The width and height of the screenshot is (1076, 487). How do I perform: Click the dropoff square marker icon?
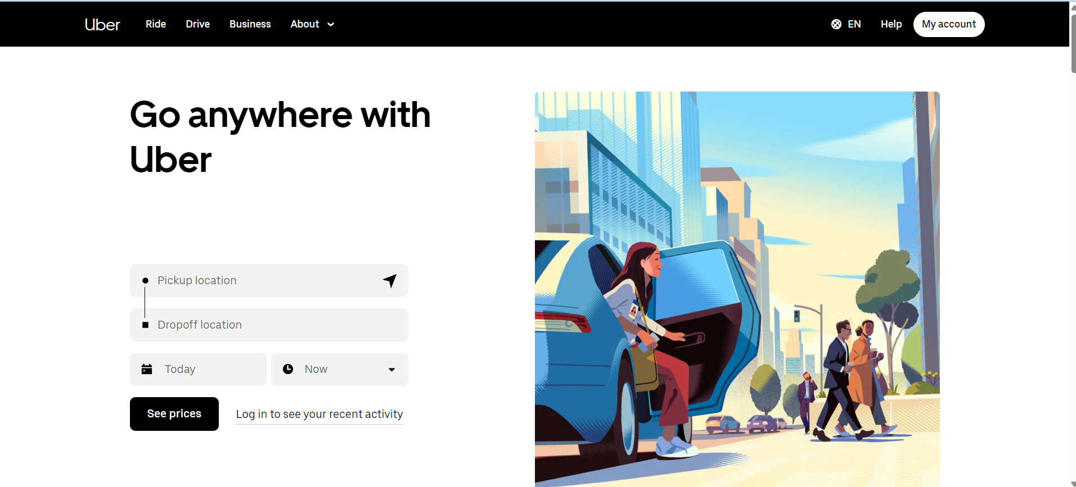tap(145, 325)
